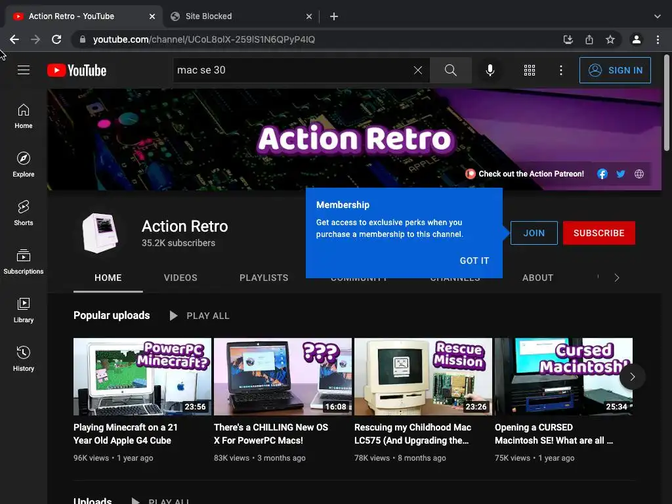
Task: Click the share page icon in address bar
Action: [x=589, y=39]
